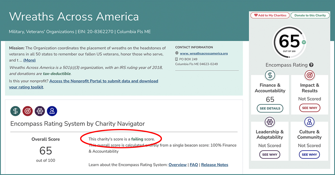This screenshot has height=175, width=335.
Task: Click the red target beacon icon
Action: (28, 111)
